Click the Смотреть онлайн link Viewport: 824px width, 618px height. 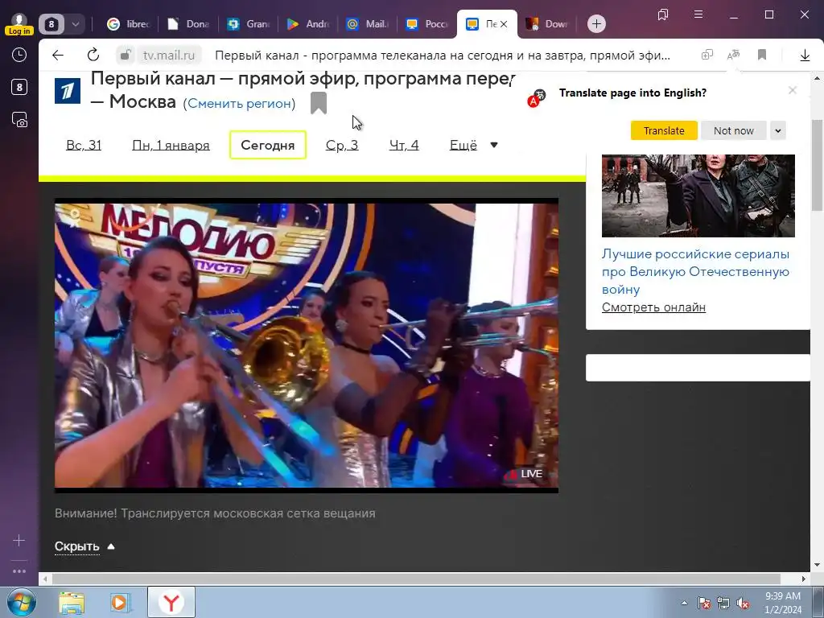653,307
